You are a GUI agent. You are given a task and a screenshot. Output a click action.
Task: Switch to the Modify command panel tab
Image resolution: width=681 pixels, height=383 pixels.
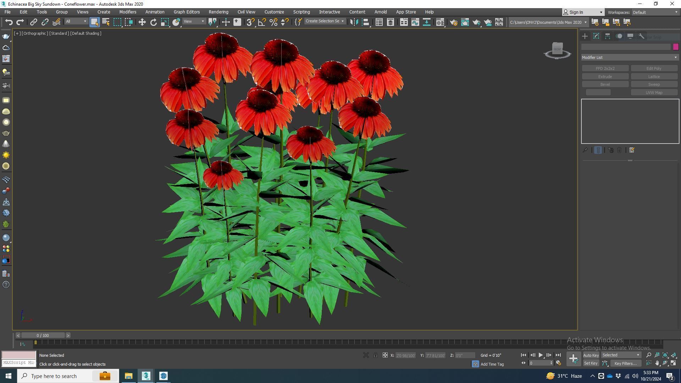pos(596,36)
